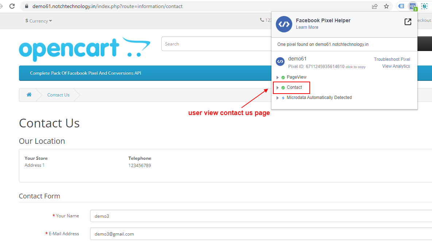The height and width of the screenshot is (245, 432).
Task: Click the Facebook Pixel Helper logo
Action: click(284, 24)
